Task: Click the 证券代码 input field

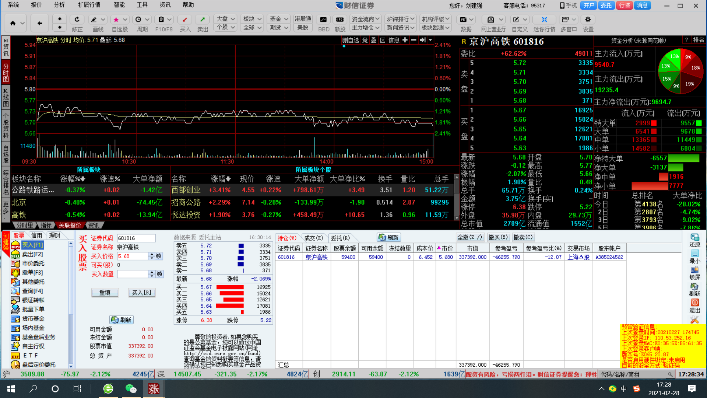Action: pos(136,238)
